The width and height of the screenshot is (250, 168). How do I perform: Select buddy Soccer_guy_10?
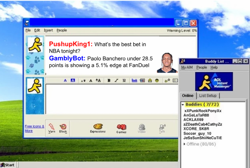[197, 133]
